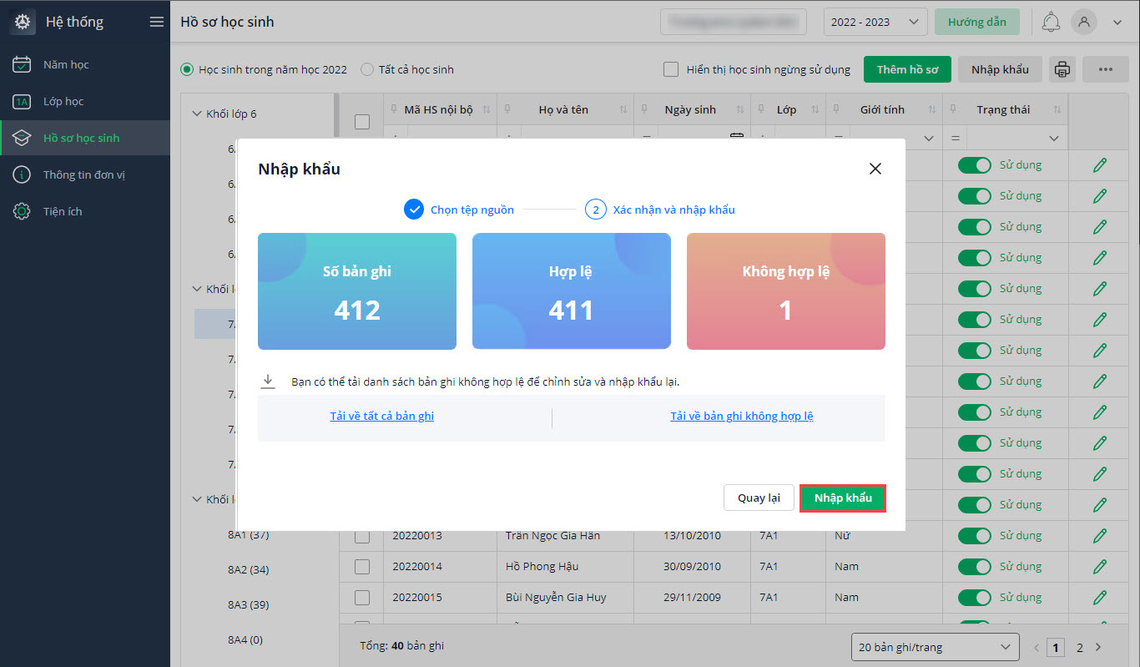
Task: Enable Hiển thị học sinh ngừng sử dụng
Action: 671,70
